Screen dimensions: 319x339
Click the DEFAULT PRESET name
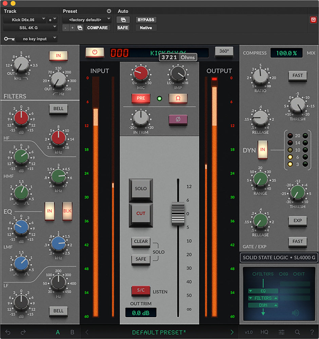pos(159,332)
